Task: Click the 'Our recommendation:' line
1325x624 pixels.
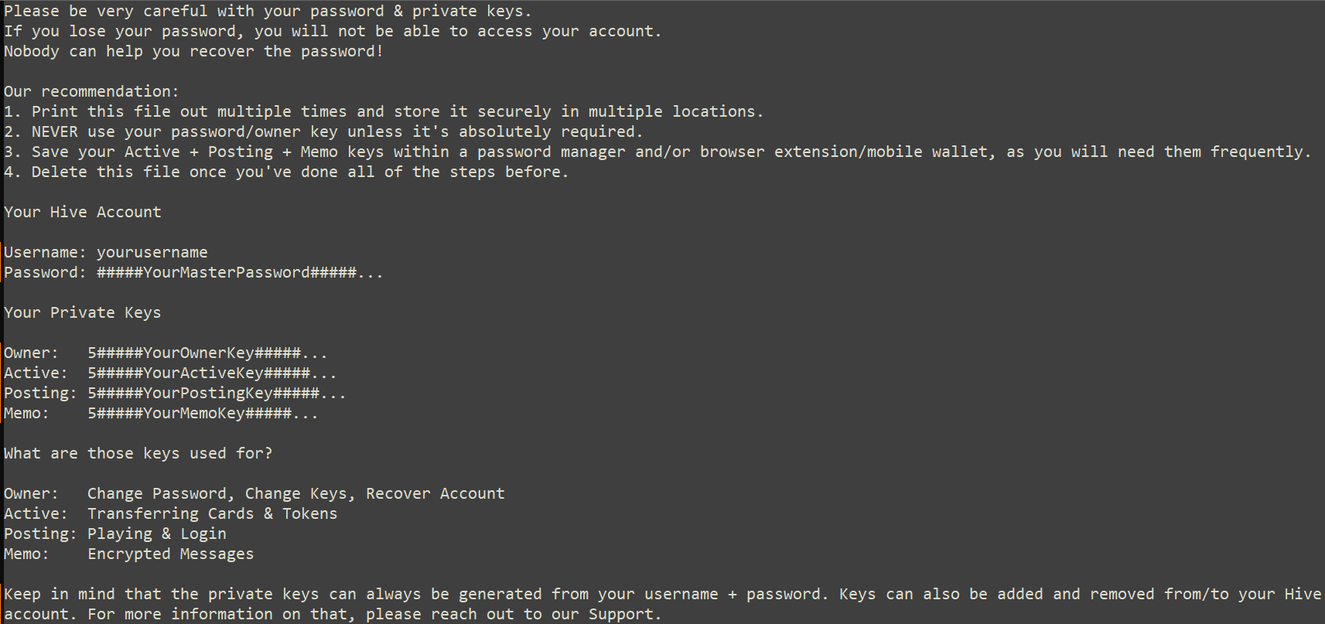Action: point(91,92)
